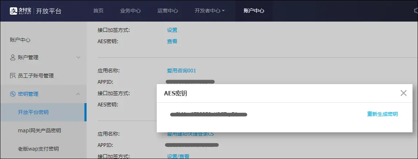Viewport: 418px width, 159px height.
Task: Select 开放平台密钥 in the sidebar
Action: 33,112
